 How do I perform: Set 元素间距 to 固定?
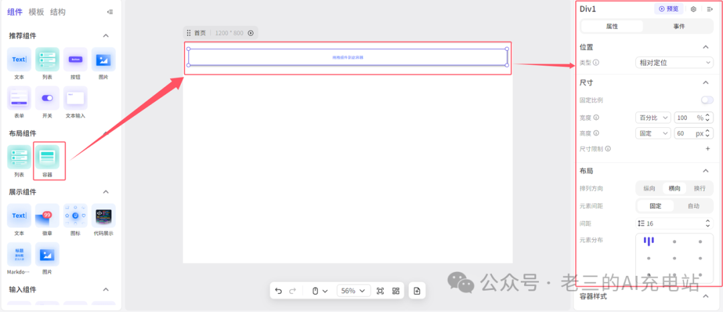pos(655,206)
